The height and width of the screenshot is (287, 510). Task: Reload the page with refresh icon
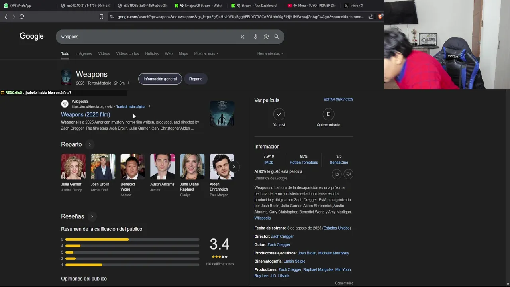(x=22, y=16)
